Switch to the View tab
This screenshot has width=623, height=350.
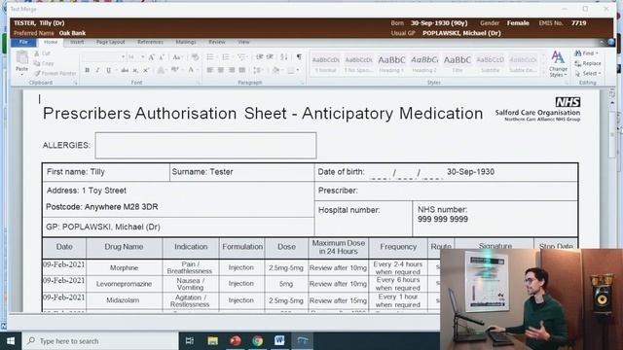[243, 42]
